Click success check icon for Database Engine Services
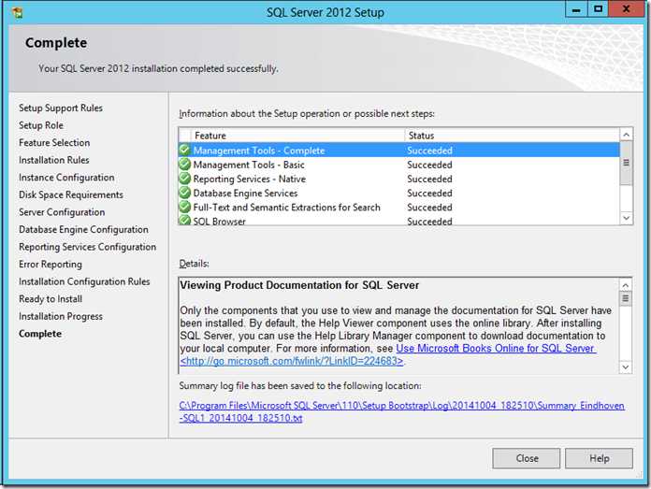The width and height of the screenshot is (651, 489). (185, 193)
